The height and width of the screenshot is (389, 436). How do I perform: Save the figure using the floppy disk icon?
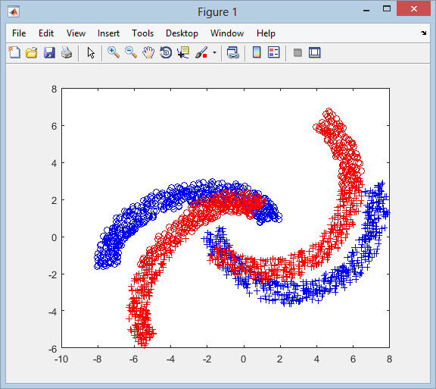click(49, 52)
